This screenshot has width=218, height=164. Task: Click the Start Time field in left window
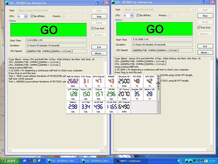coord(56,40)
